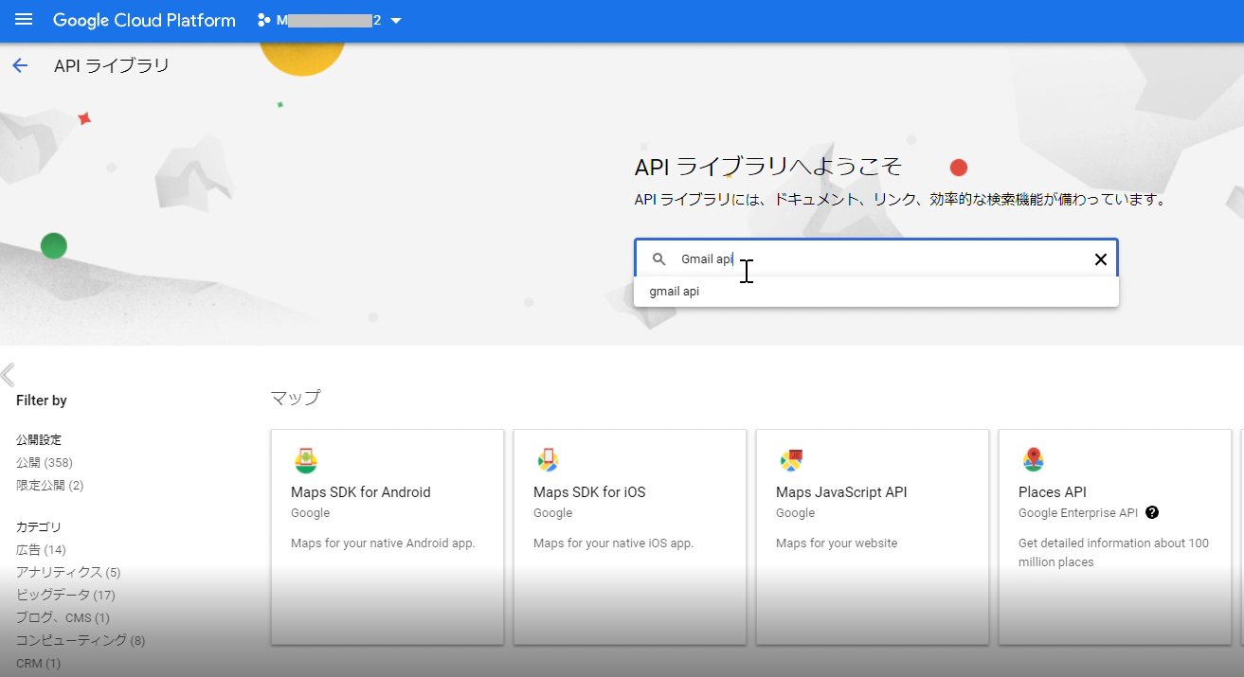Filter by 公開 (358)
The width and height of the screenshot is (1244, 677).
coord(45,463)
